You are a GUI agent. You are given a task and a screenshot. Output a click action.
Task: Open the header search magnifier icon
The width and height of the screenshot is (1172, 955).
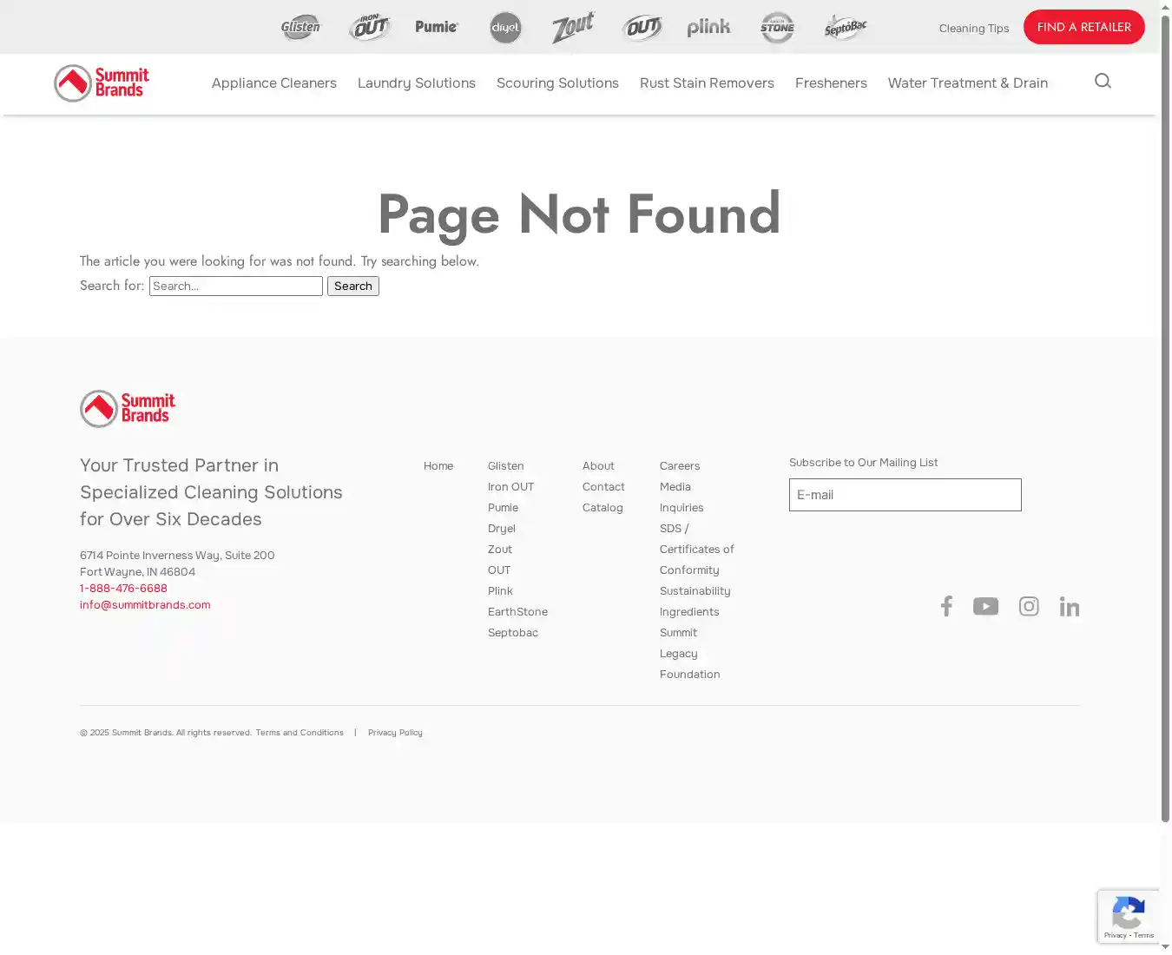(x=1103, y=81)
